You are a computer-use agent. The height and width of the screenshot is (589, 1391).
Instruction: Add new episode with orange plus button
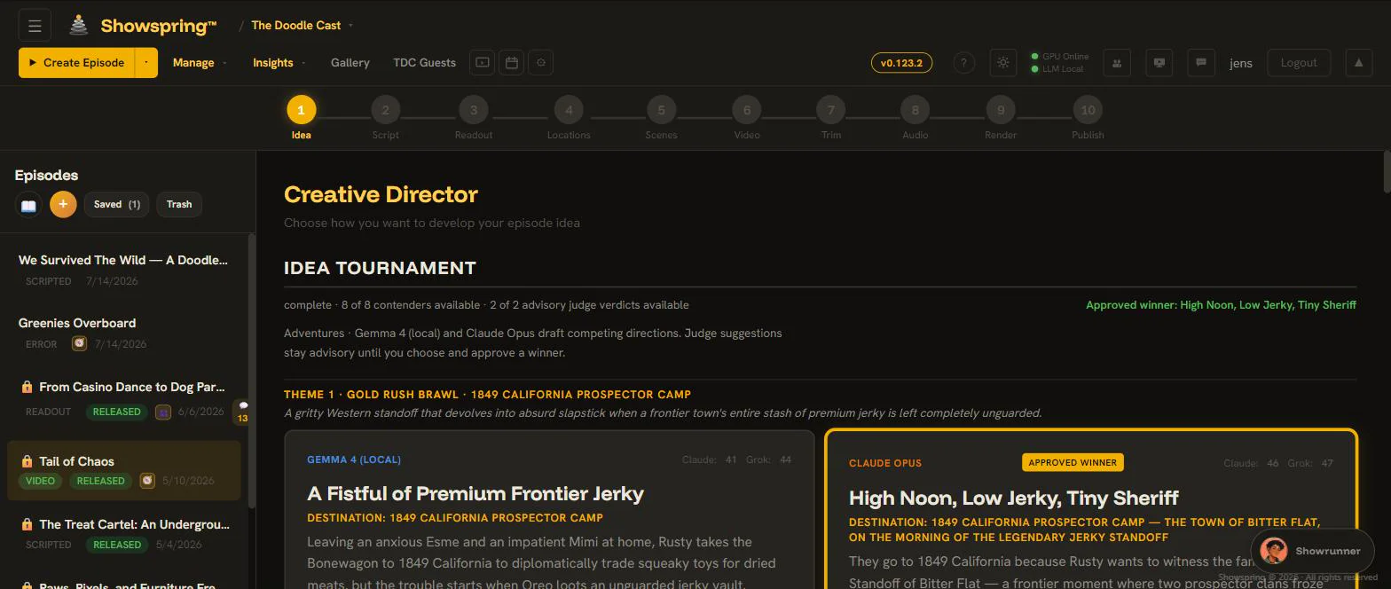(63, 205)
